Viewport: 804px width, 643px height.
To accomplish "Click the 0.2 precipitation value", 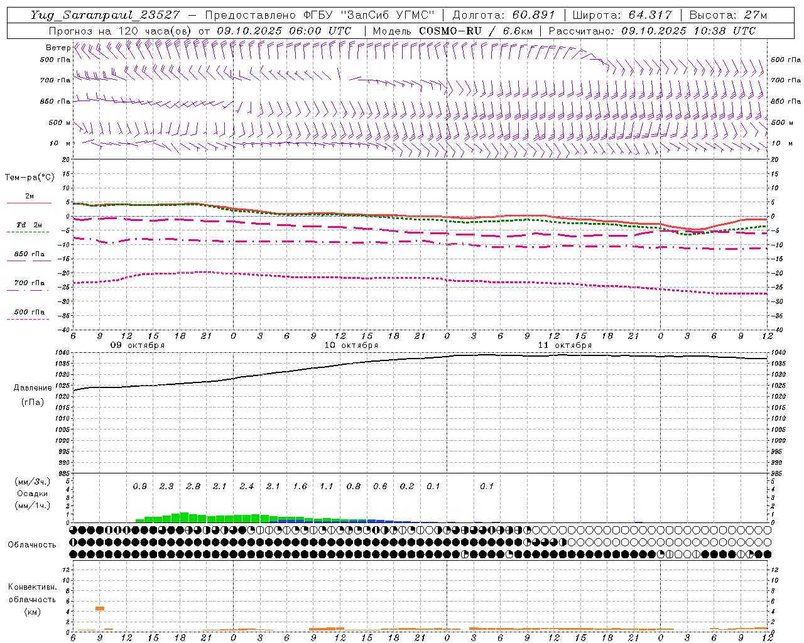I will pyautogui.click(x=407, y=486).
